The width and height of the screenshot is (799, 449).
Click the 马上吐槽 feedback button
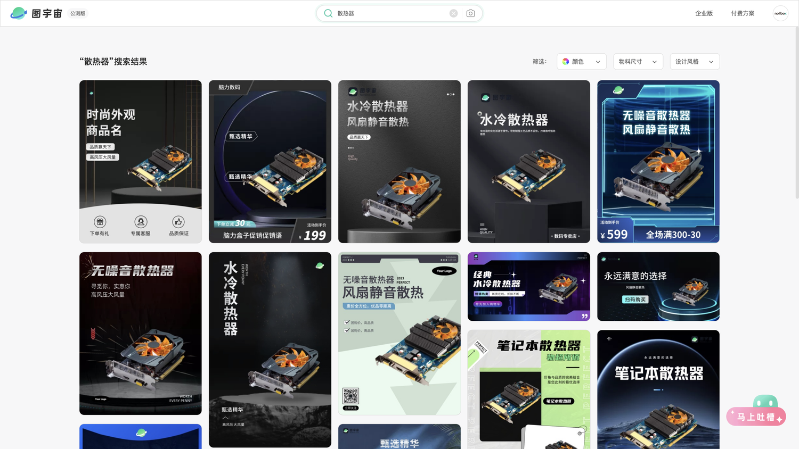[756, 417]
